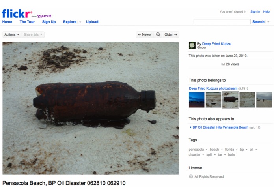The width and height of the screenshot is (274, 195).
Task: Open the Explore page
Action: (70, 22)
